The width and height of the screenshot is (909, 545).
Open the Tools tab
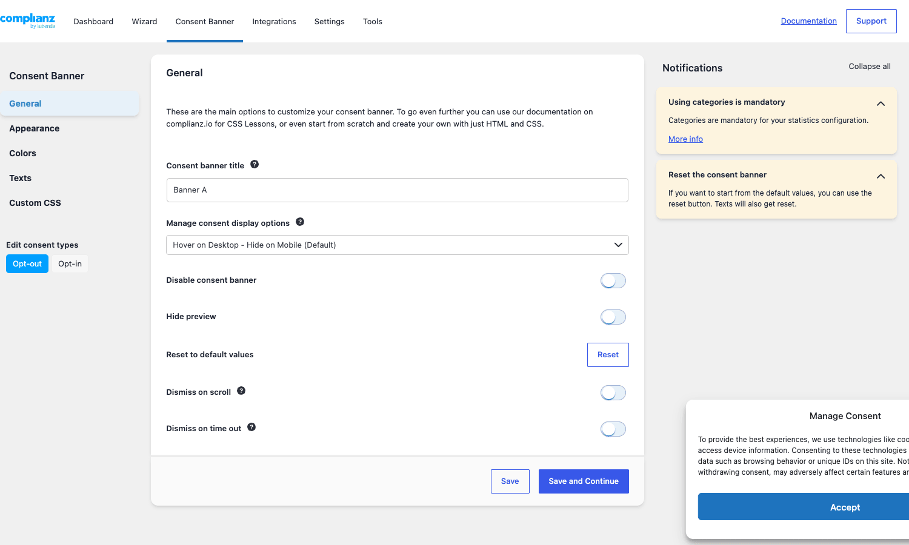(x=373, y=21)
